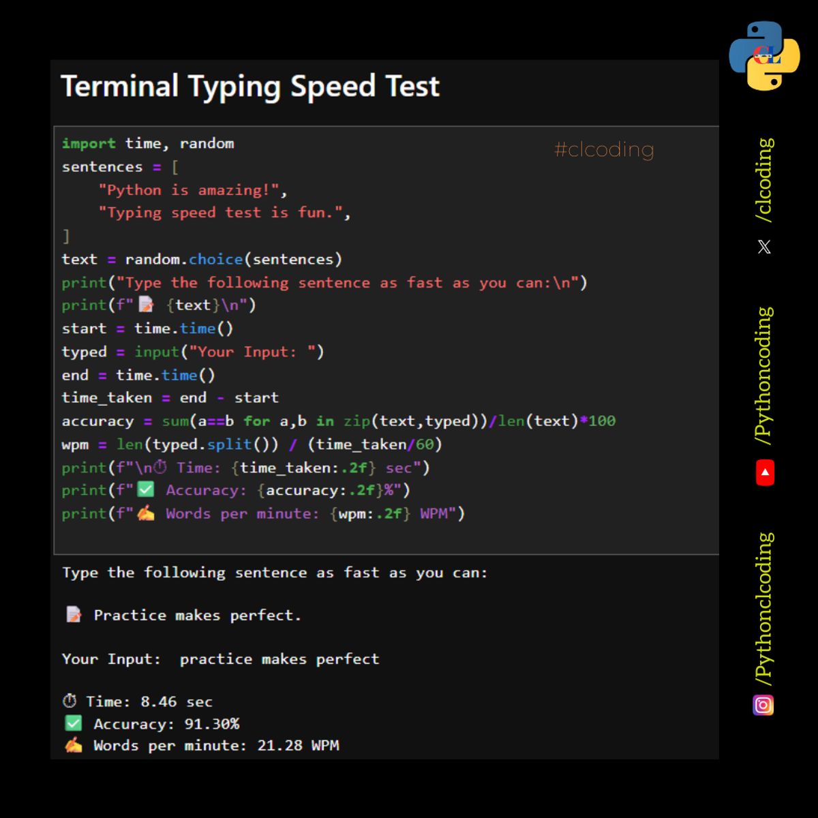
Task: Click the #clcoding hashtag watermark
Action: (x=604, y=149)
